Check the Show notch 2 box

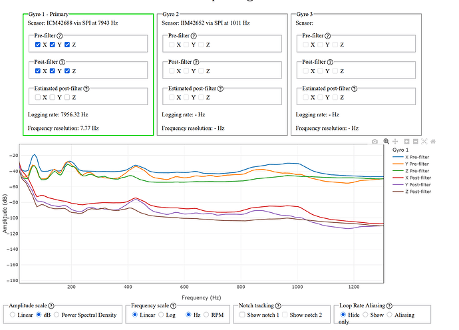285,315
